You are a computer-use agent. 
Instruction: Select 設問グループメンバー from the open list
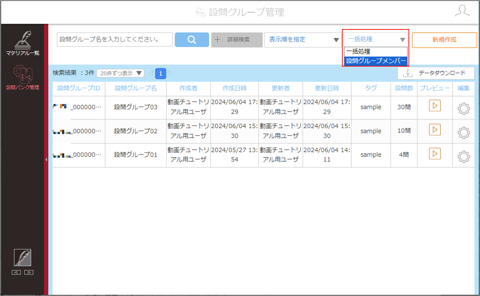pyautogui.click(x=376, y=61)
